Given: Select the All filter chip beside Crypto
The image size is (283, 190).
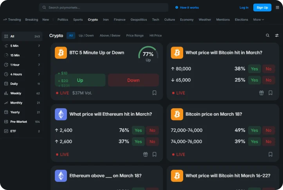Looking at the screenshot, I should tap(71, 36).
